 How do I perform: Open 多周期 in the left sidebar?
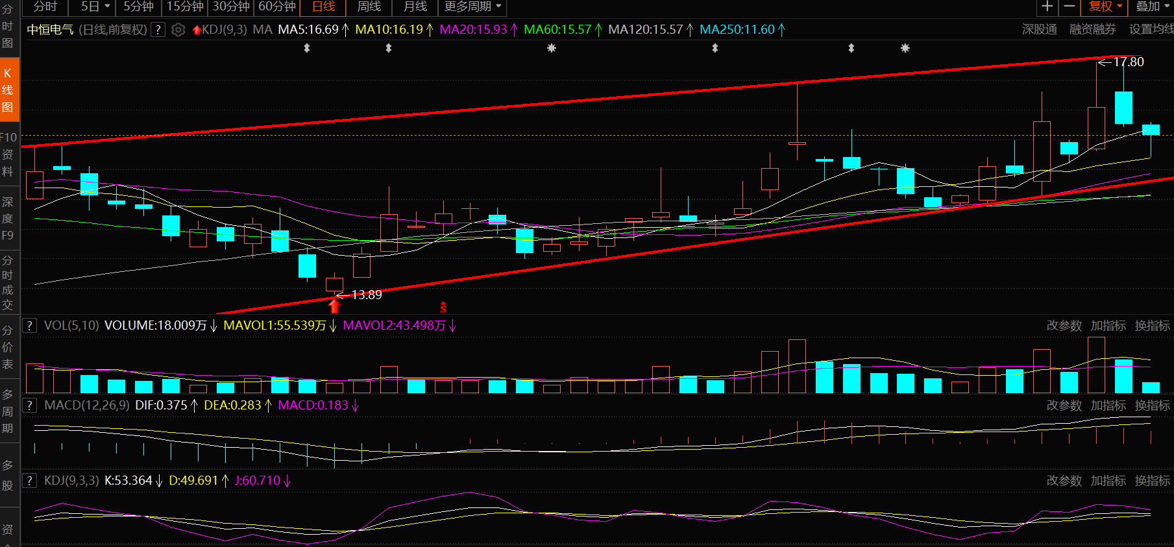click(x=8, y=411)
